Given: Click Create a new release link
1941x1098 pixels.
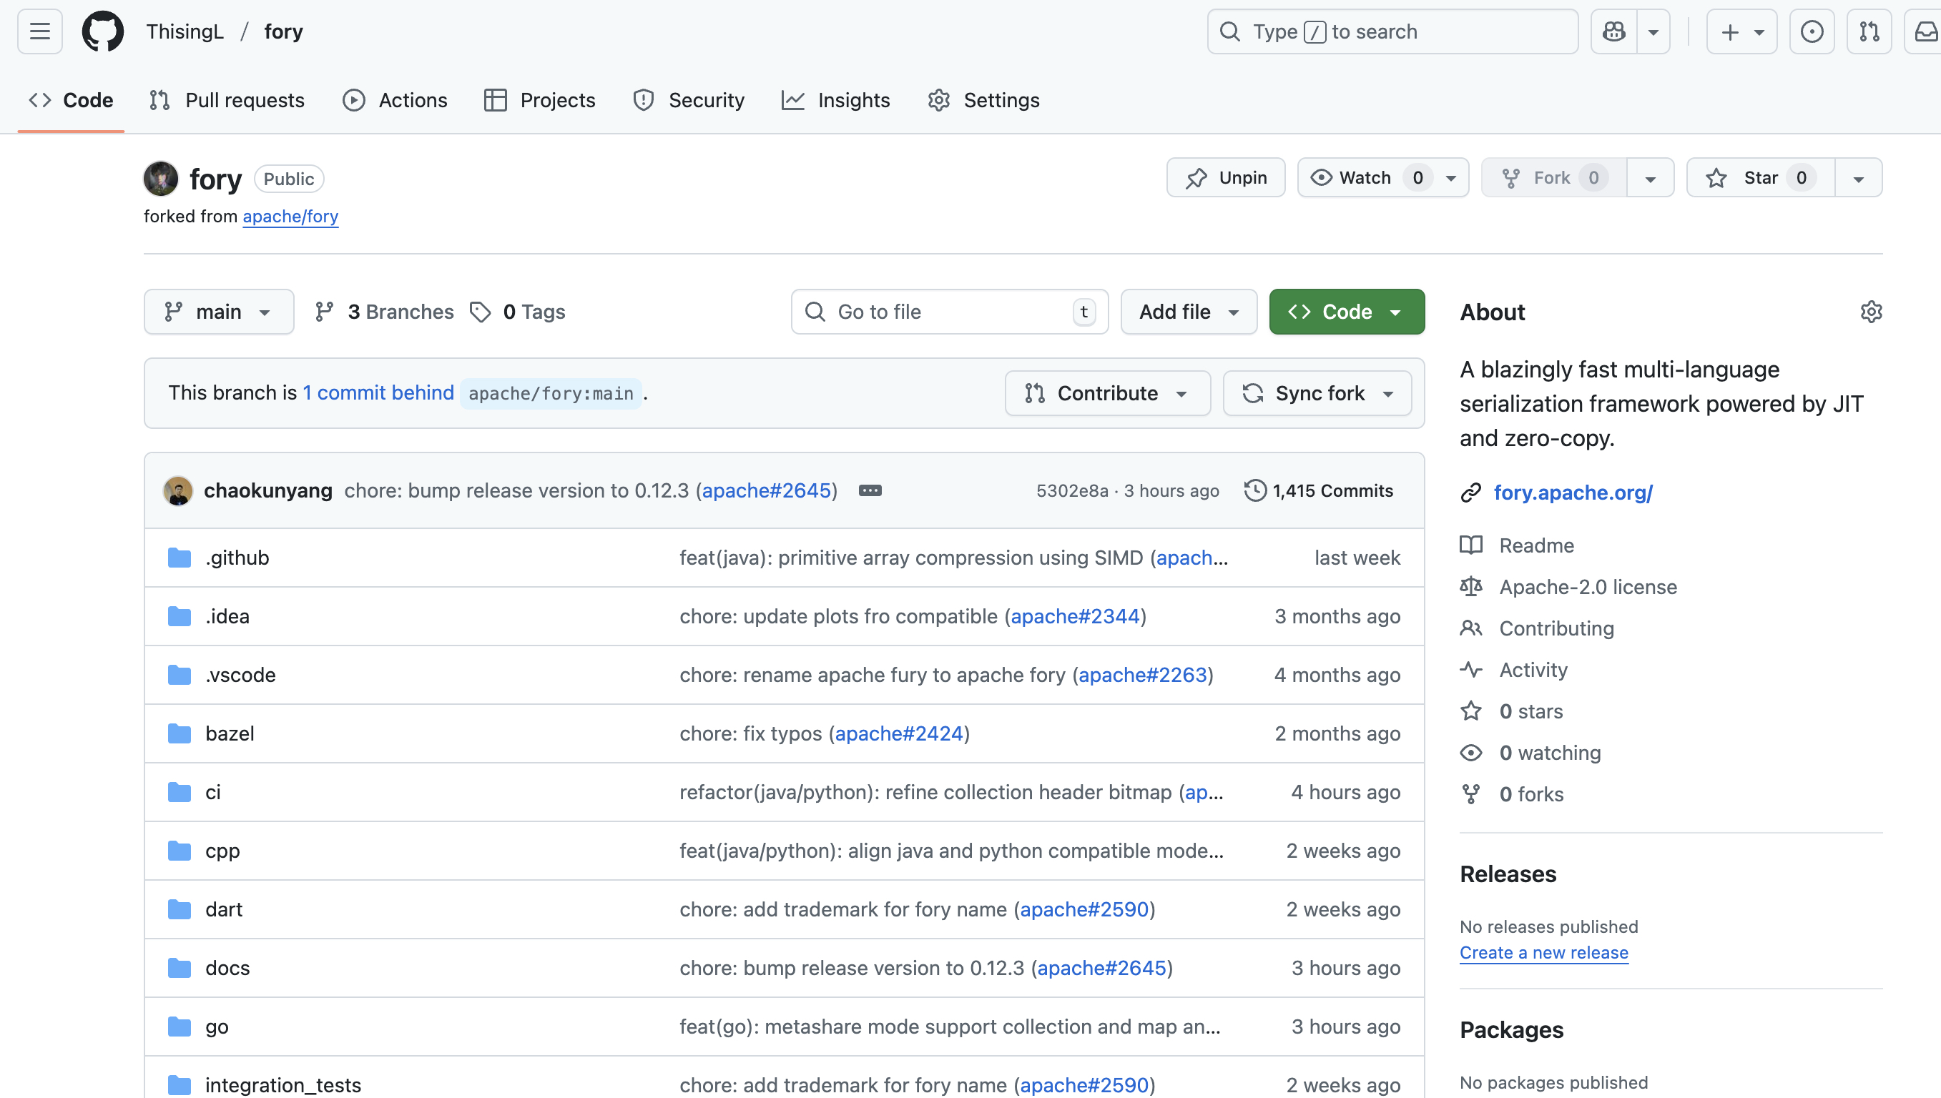Looking at the screenshot, I should tap(1543, 952).
